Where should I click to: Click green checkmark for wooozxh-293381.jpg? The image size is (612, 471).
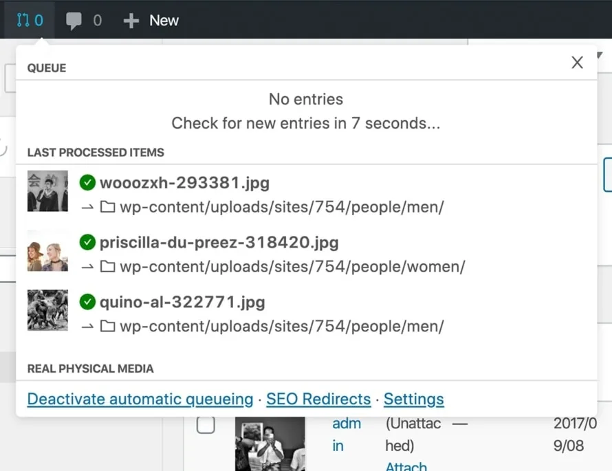pyautogui.click(x=87, y=183)
